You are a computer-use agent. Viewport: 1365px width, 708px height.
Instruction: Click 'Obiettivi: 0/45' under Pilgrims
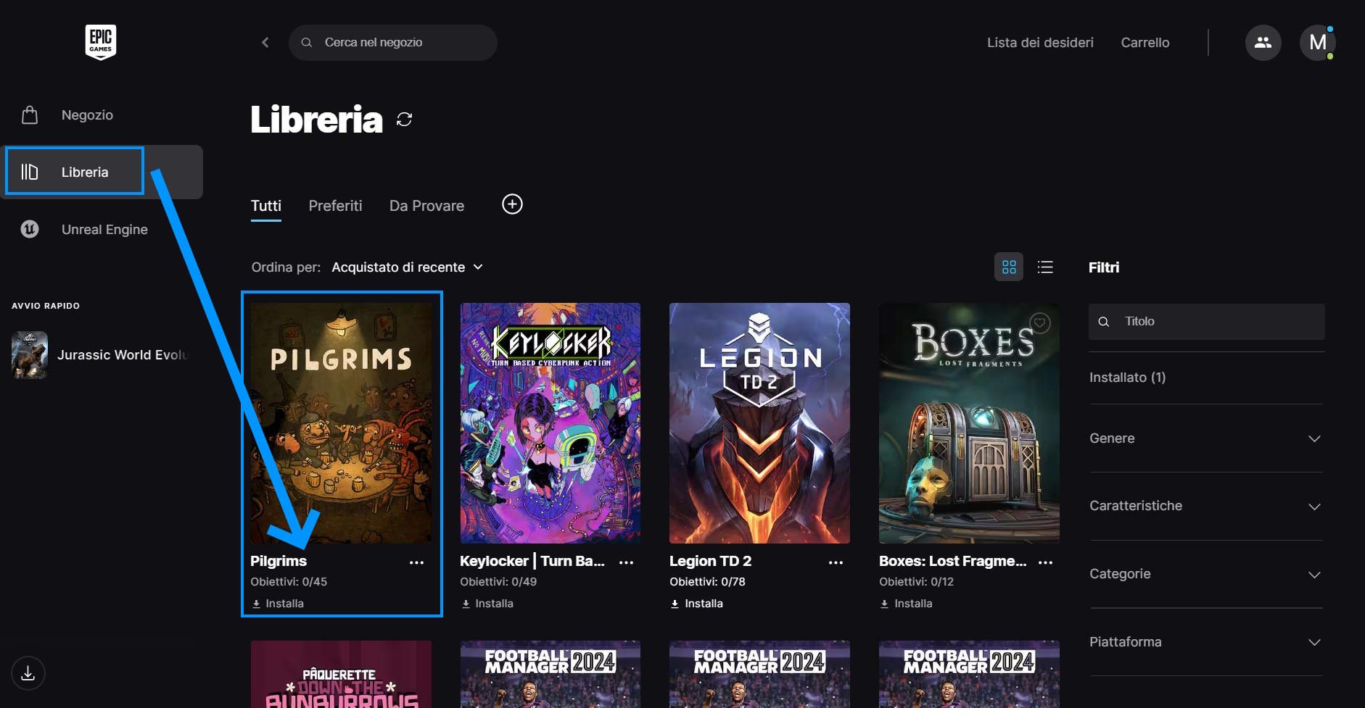[289, 582]
